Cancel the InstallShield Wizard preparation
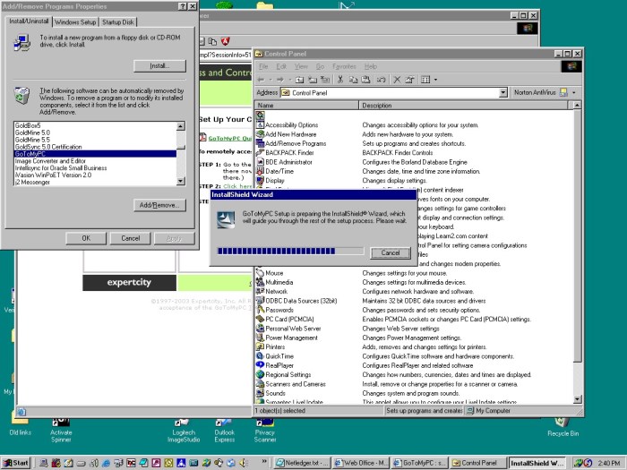Viewport: 627px width, 470px height. pos(391,252)
